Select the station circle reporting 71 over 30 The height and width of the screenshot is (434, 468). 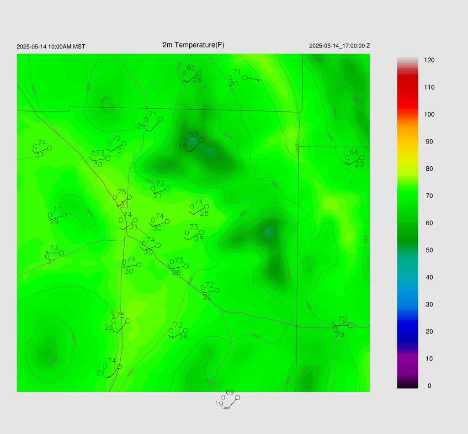[245, 78]
